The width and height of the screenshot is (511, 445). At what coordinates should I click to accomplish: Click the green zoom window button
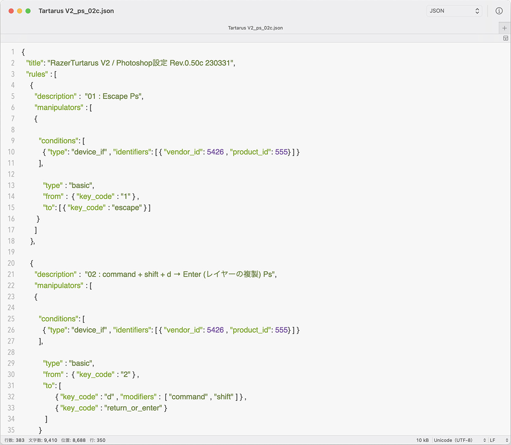point(28,11)
